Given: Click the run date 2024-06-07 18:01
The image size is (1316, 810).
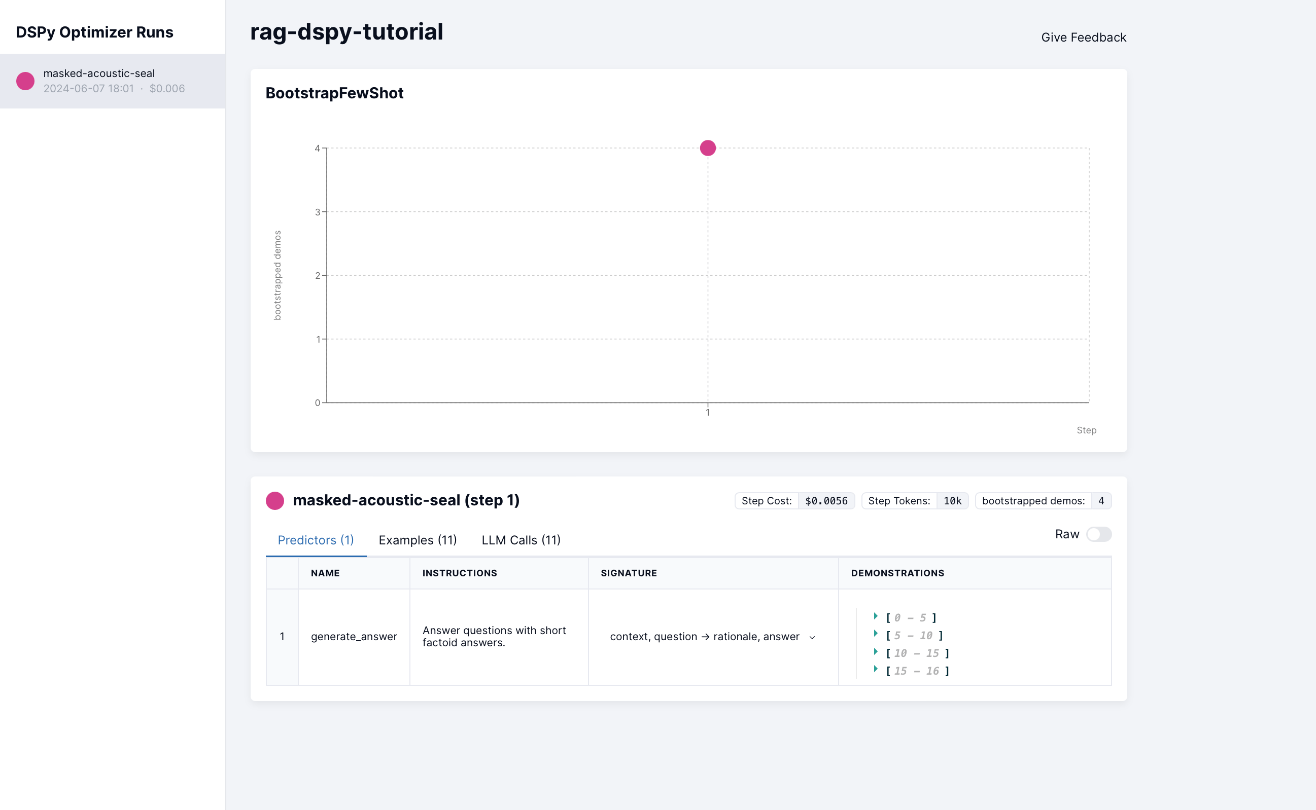Looking at the screenshot, I should point(88,88).
